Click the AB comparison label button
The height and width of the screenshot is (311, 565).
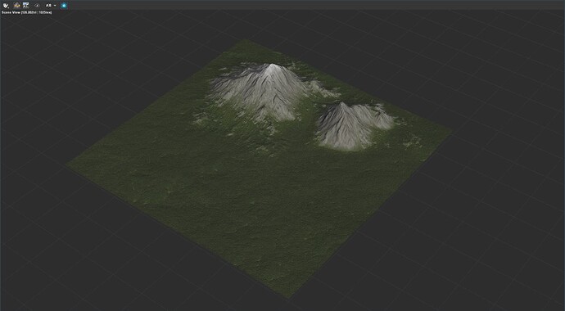click(x=48, y=6)
